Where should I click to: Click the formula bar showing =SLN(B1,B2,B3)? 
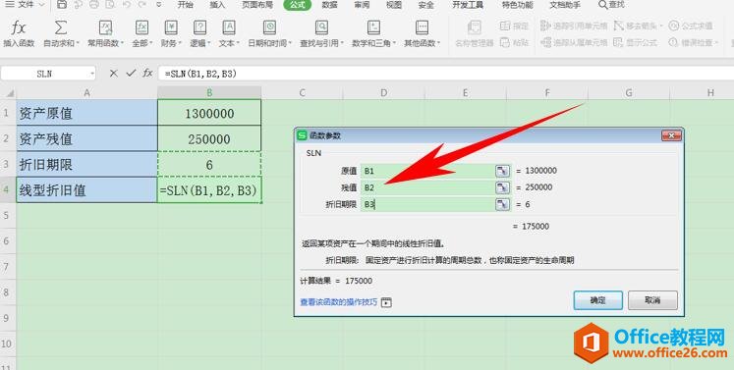pos(446,74)
